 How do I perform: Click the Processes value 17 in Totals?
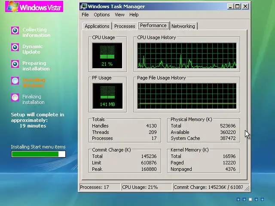click(154, 138)
